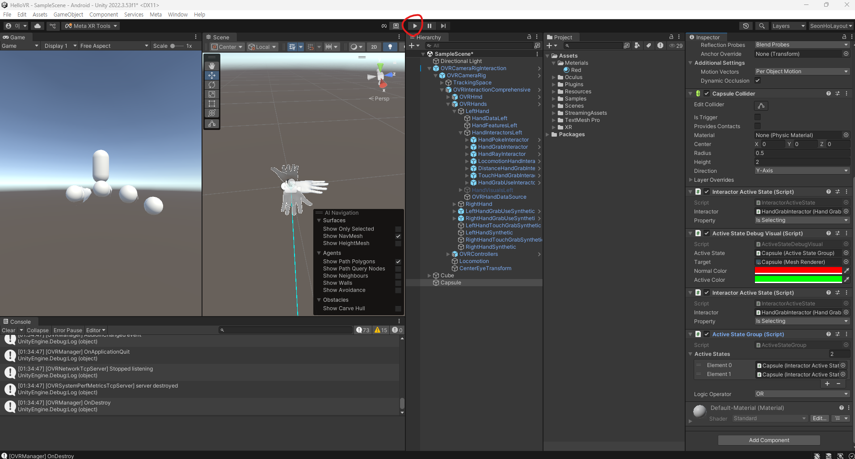
Task: Toggle Dynamic Occlusion checkbox
Action: click(x=758, y=80)
